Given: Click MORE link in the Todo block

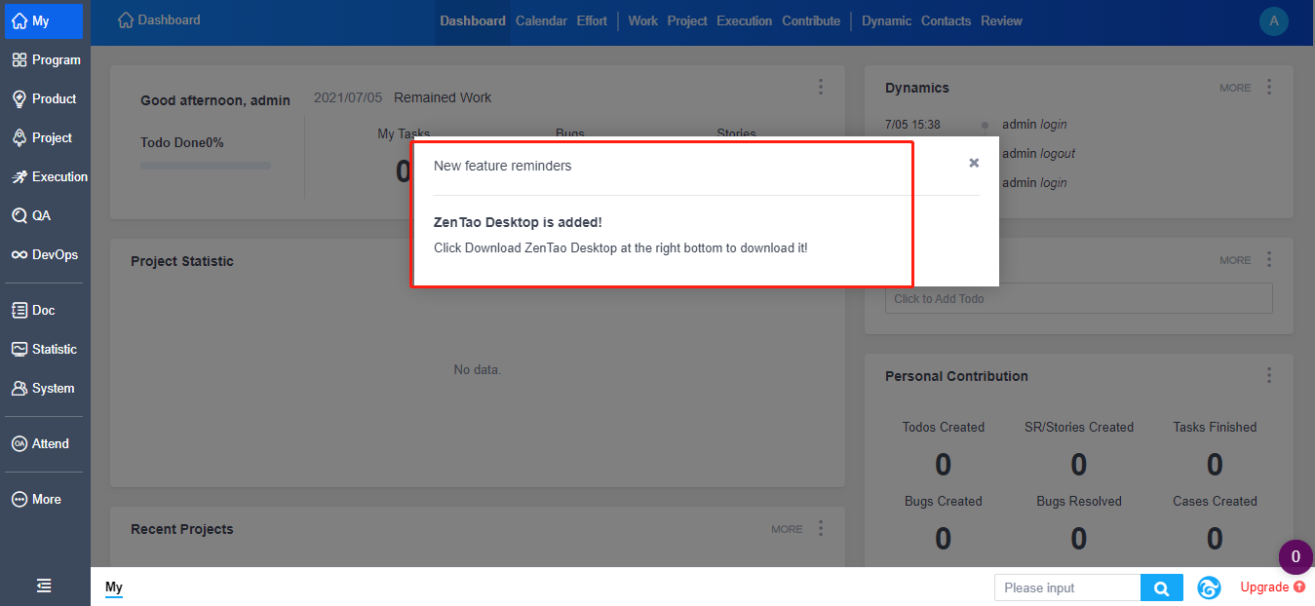Looking at the screenshot, I should (x=1235, y=260).
